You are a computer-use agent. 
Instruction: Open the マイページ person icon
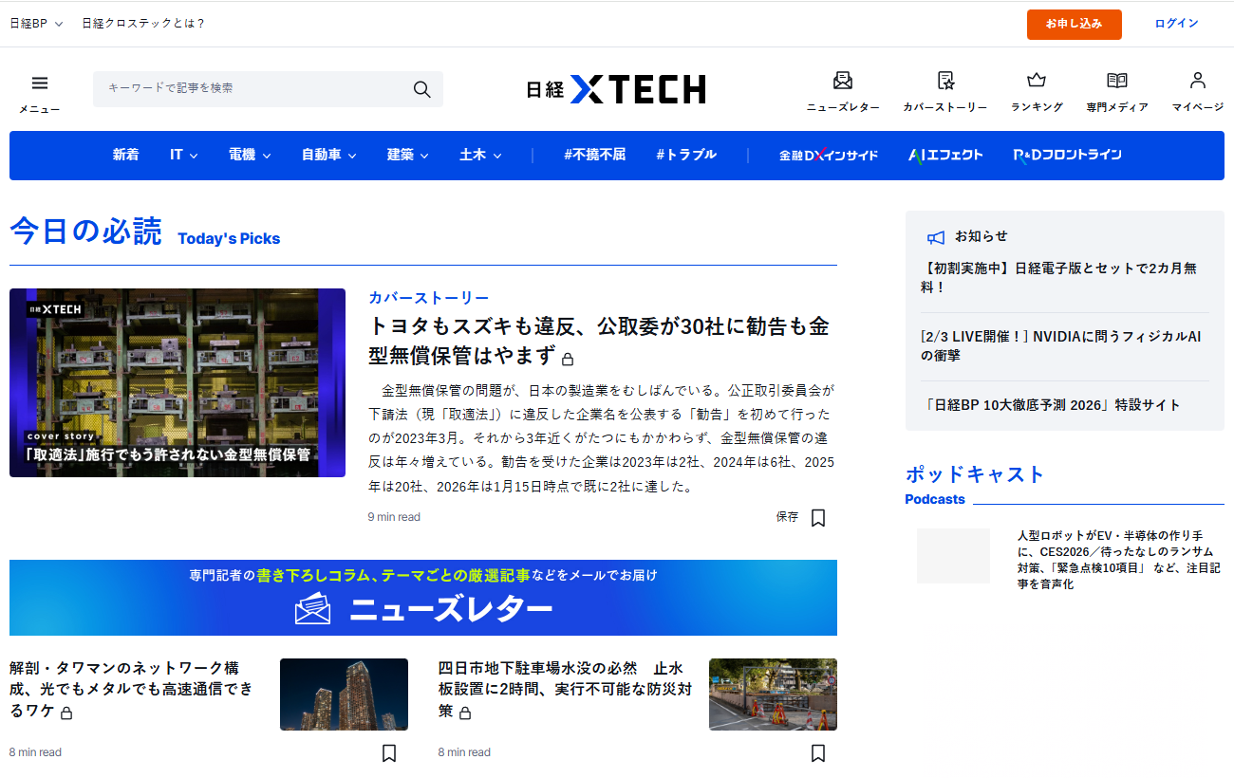[1197, 82]
